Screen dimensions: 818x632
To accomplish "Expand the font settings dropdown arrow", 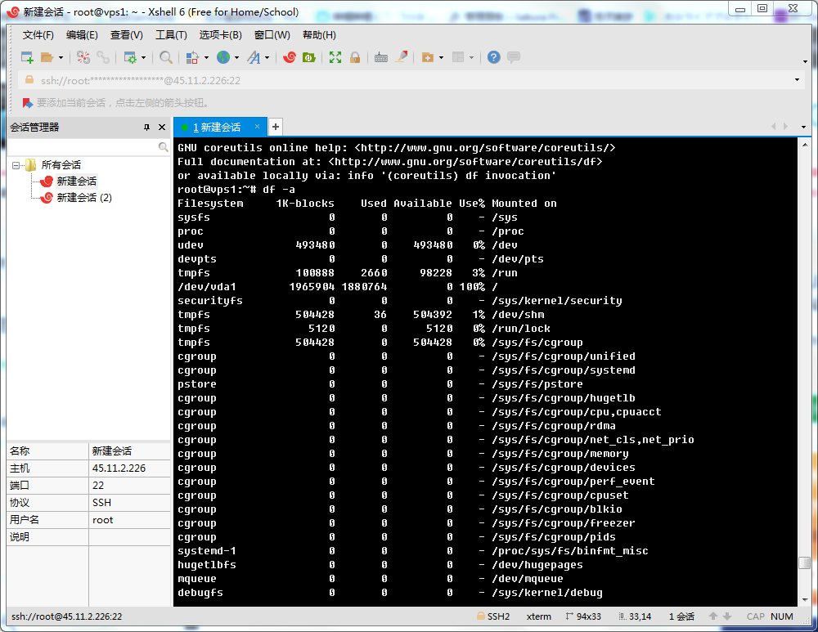I will [267, 58].
